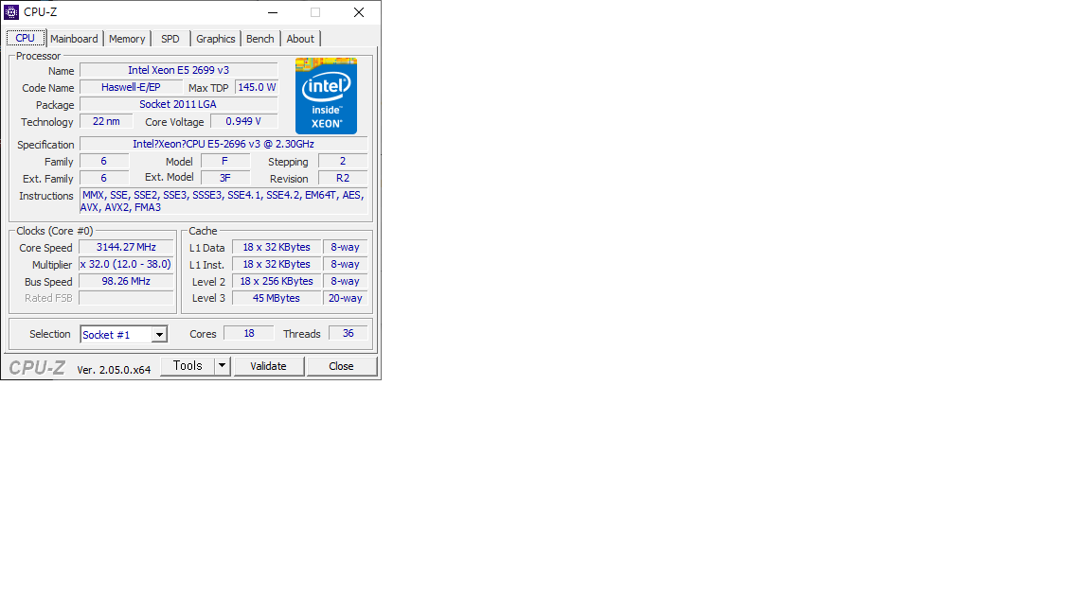
Task: Switch to the Mainboard tab
Action: coord(74,39)
